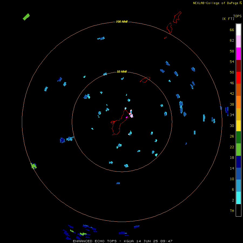Click the 50 NMI range ring label
Screen dimensions: 243x243
tap(122, 72)
